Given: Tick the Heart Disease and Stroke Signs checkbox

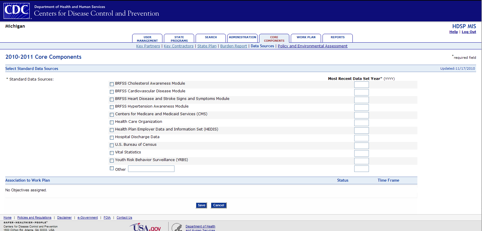Looking at the screenshot, I should tap(112, 99).
